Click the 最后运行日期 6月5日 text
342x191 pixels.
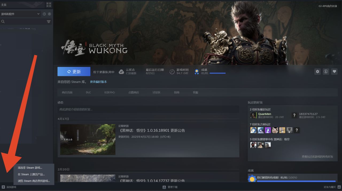click(155, 71)
